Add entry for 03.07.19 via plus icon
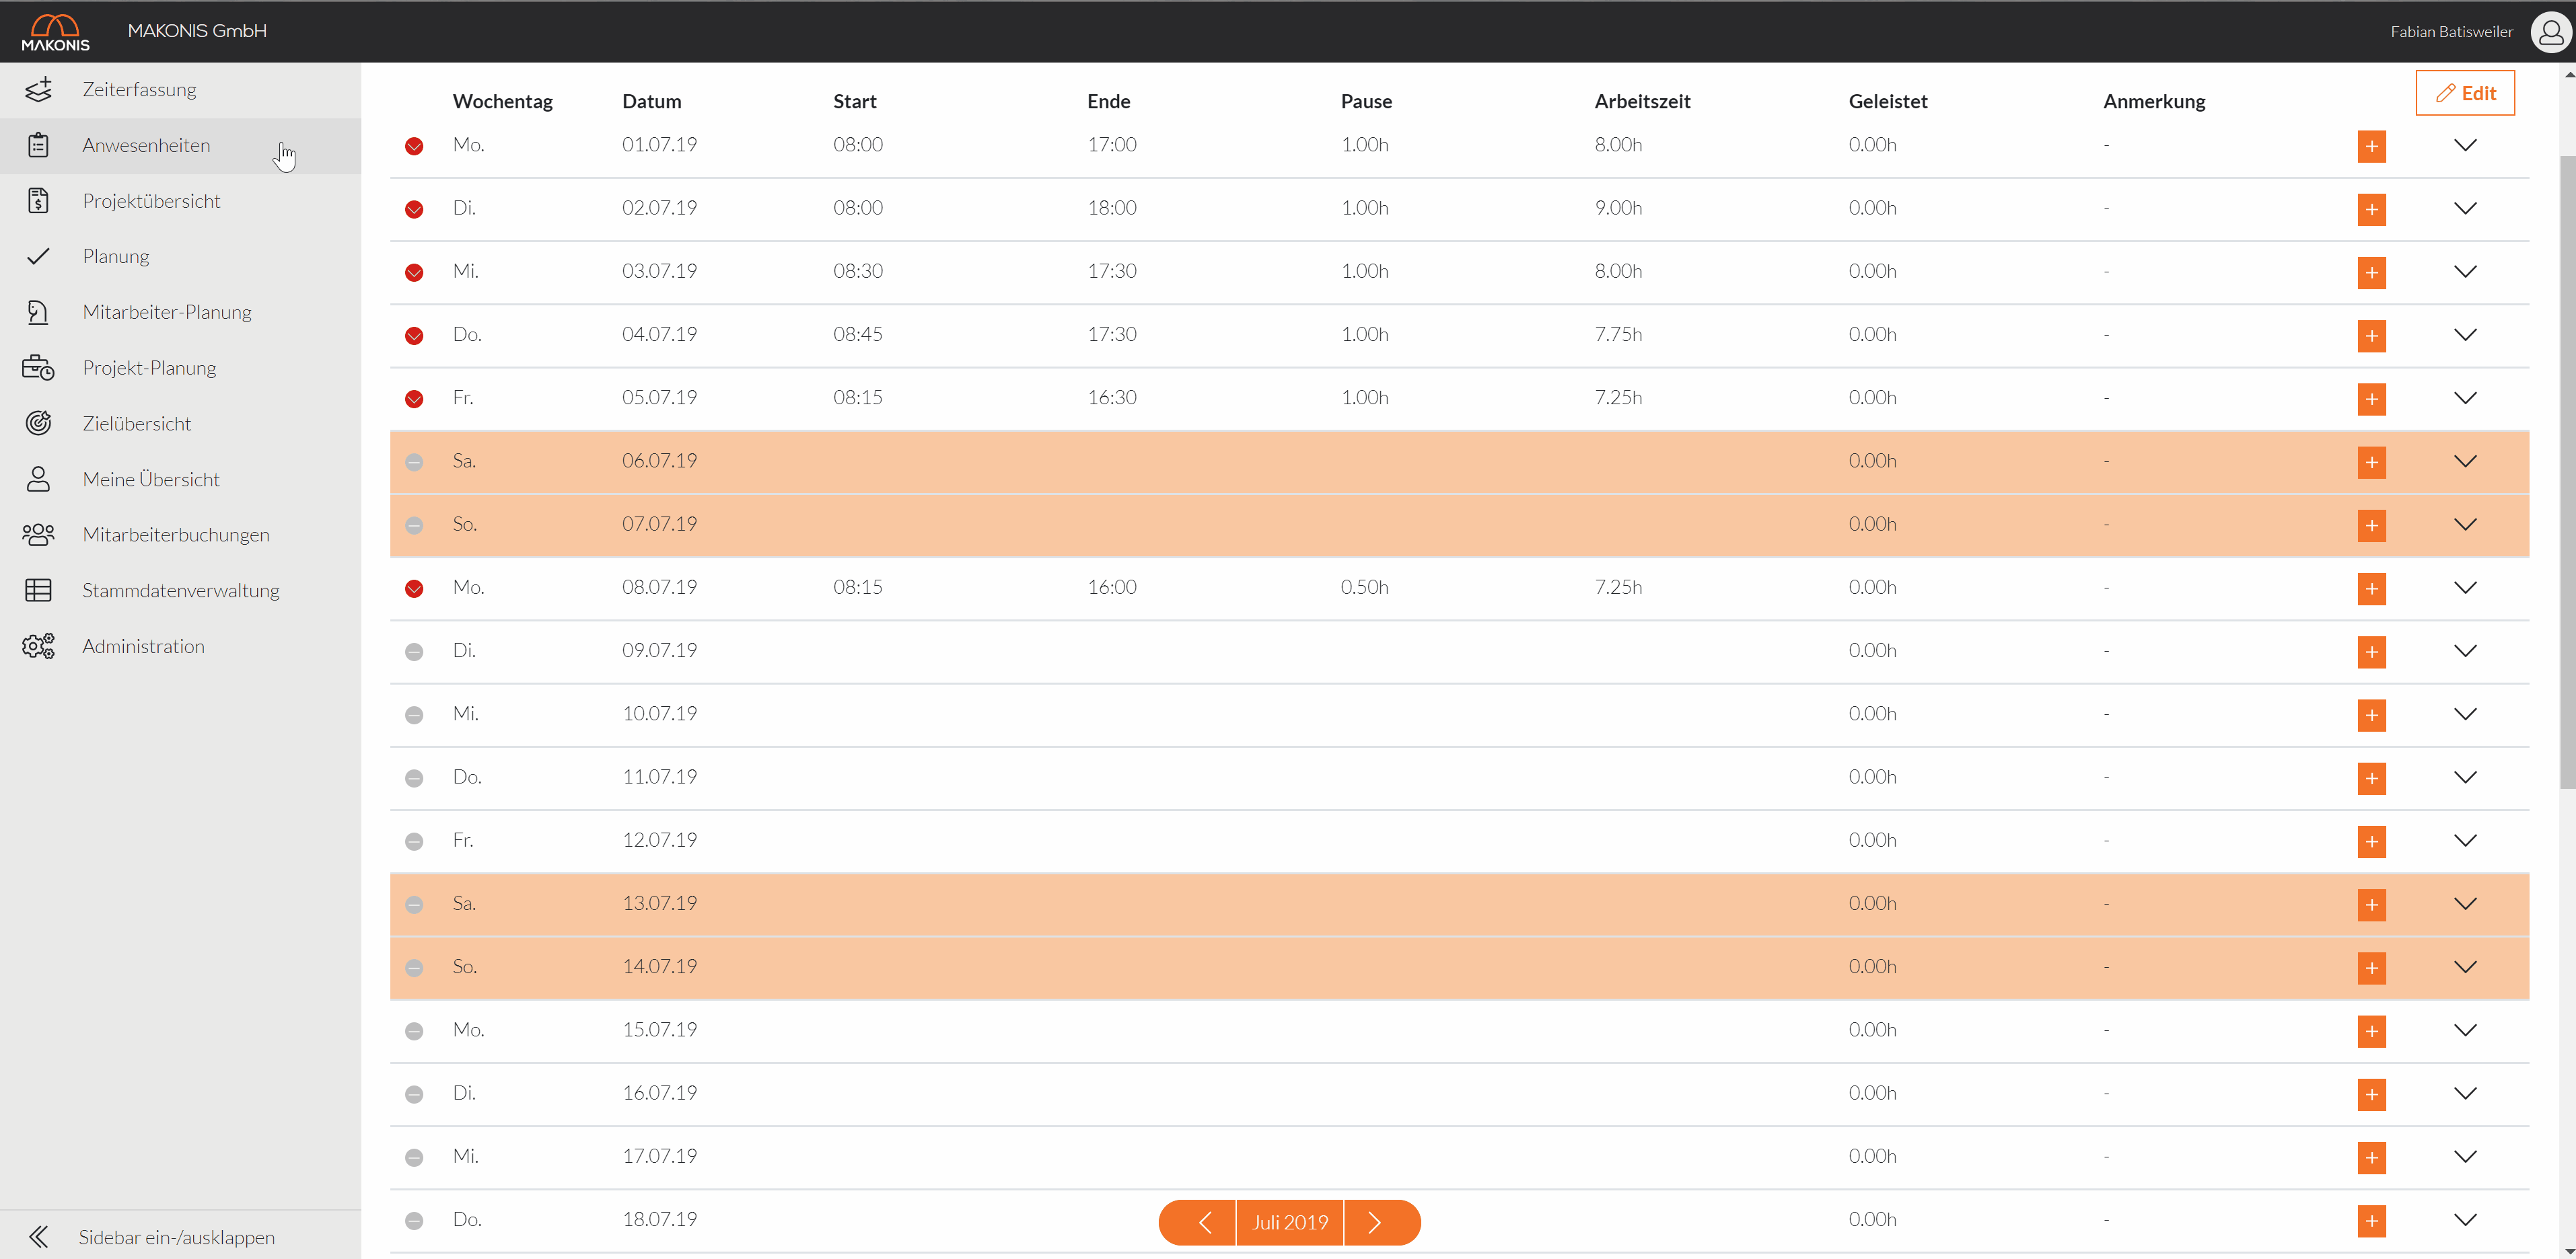Screen dimensions: 2576x1259 pos(2372,272)
